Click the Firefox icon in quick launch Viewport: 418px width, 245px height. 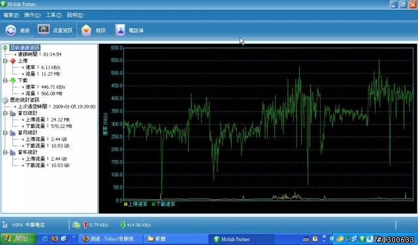pos(55,238)
